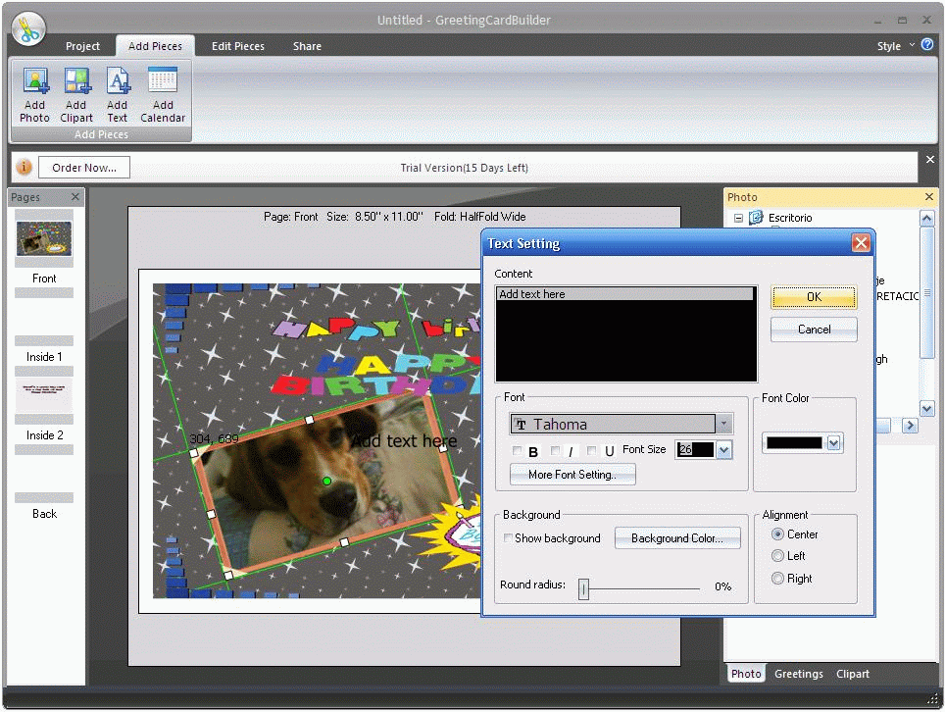The image size is (945, 712).
Task: Enable bold formatting for the text
Action: (x=518, y=452)
